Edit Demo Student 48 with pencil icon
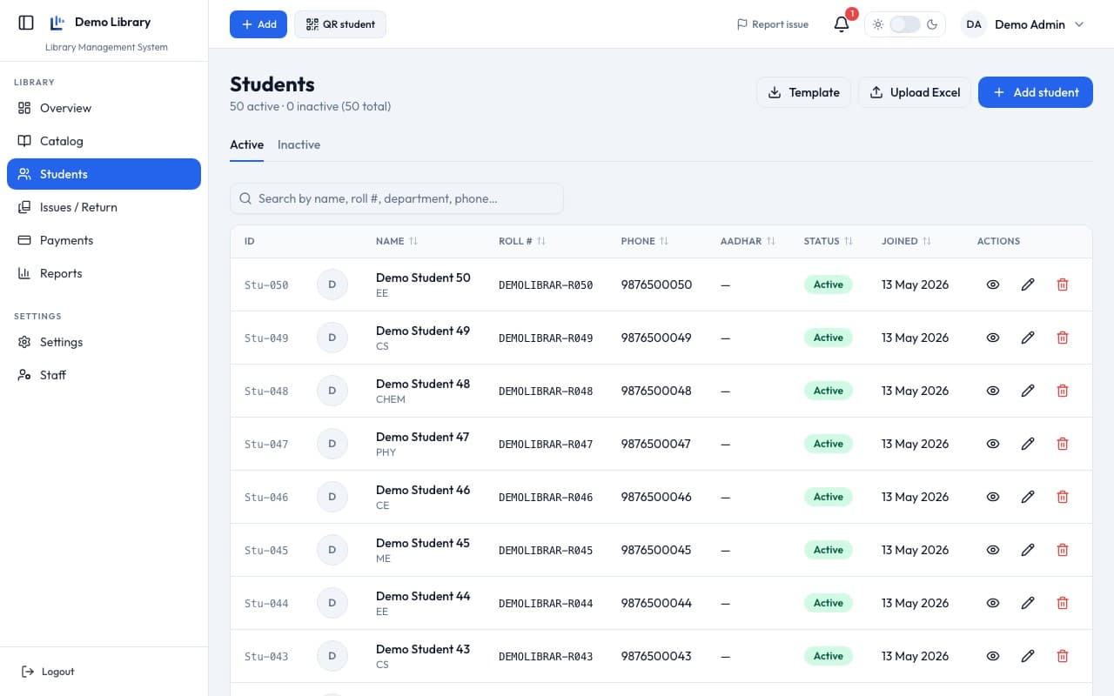 (x=1028, y=391)
